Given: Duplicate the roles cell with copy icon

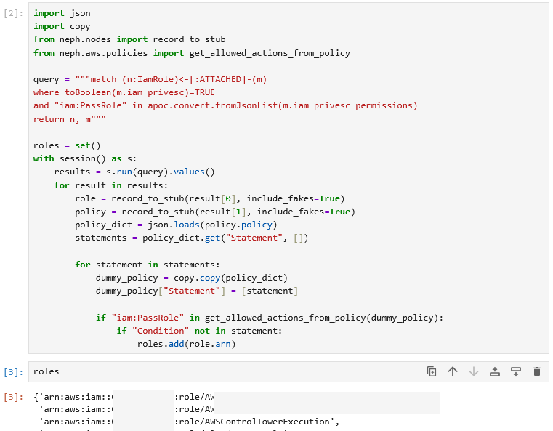Looking at the screenshot, I should (432, 371).
